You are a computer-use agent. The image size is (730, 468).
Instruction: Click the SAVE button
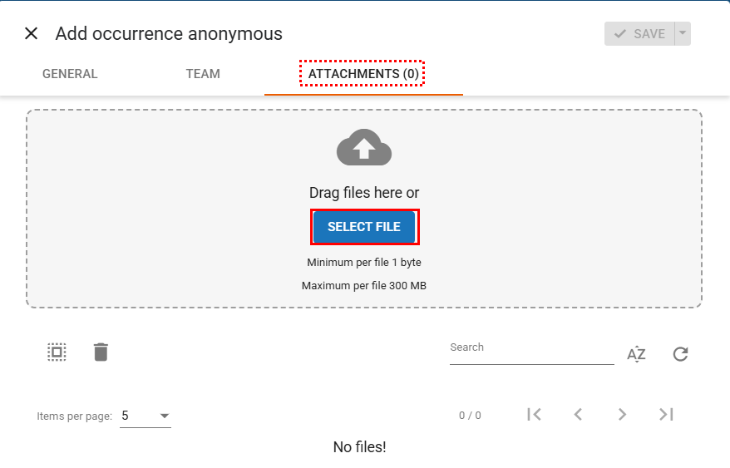pos(639,34)
